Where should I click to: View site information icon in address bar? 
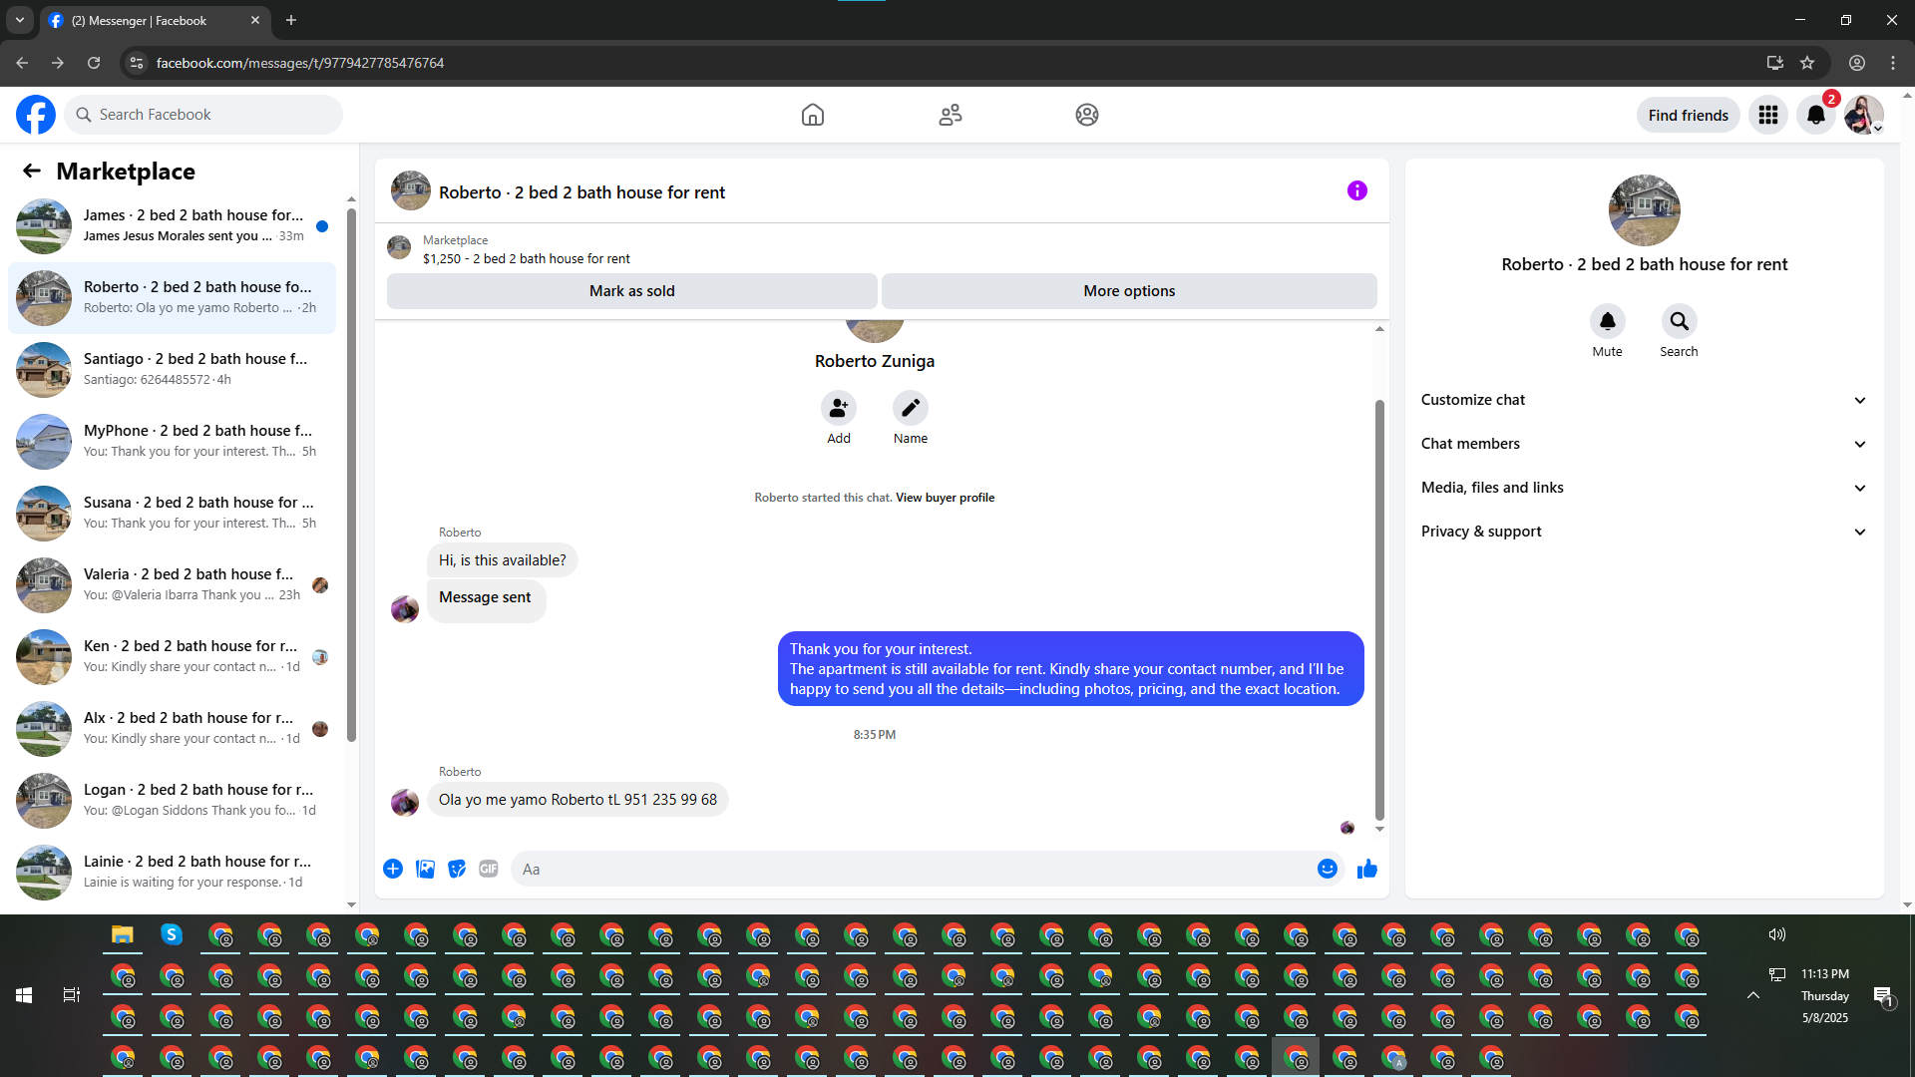pos(137,63)
